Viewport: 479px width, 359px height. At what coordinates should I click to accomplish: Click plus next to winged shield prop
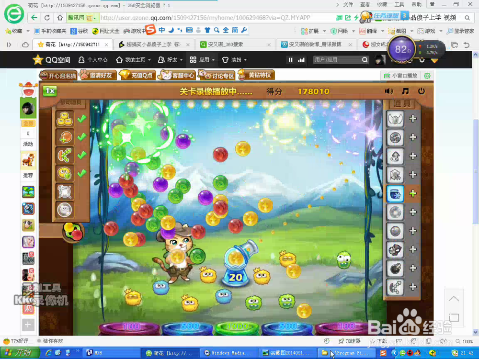point(413,119)
